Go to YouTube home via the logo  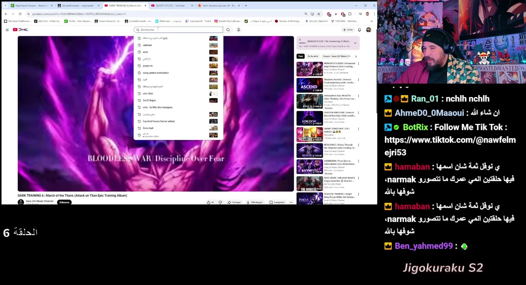click(21, 30)
